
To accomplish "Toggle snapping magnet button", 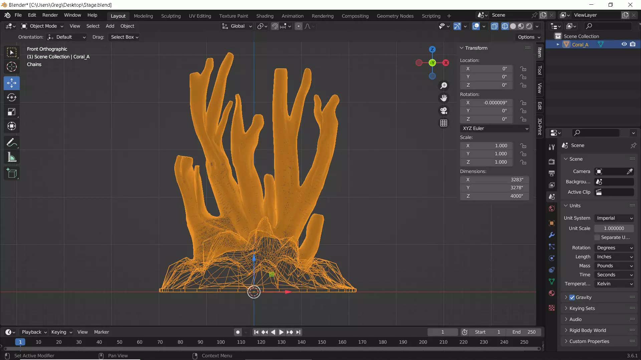I will tap(275, 26).
